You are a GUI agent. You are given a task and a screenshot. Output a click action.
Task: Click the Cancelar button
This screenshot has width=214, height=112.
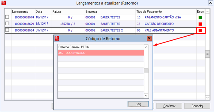click(x=197, y=106)
